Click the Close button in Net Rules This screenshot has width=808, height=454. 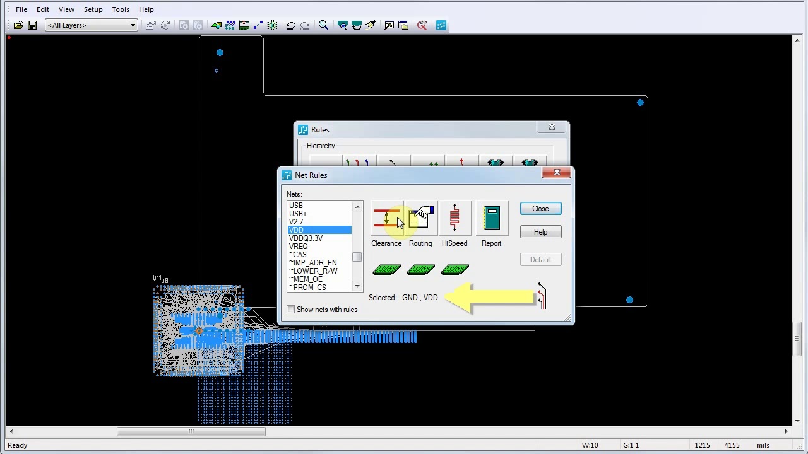(540, 209)
